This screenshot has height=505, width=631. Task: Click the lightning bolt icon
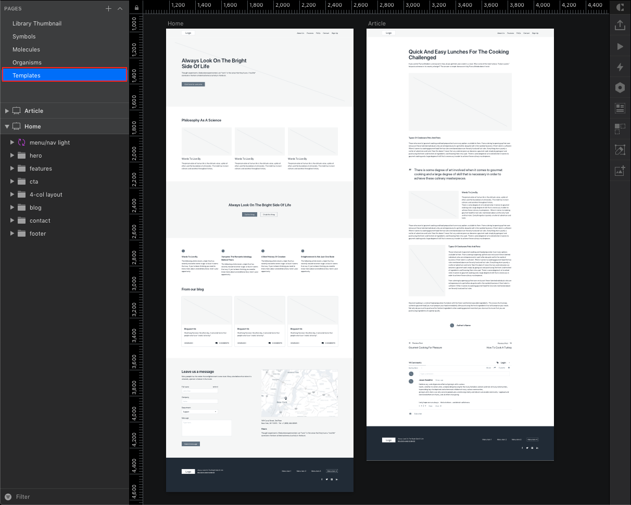[x=620, y=67]
